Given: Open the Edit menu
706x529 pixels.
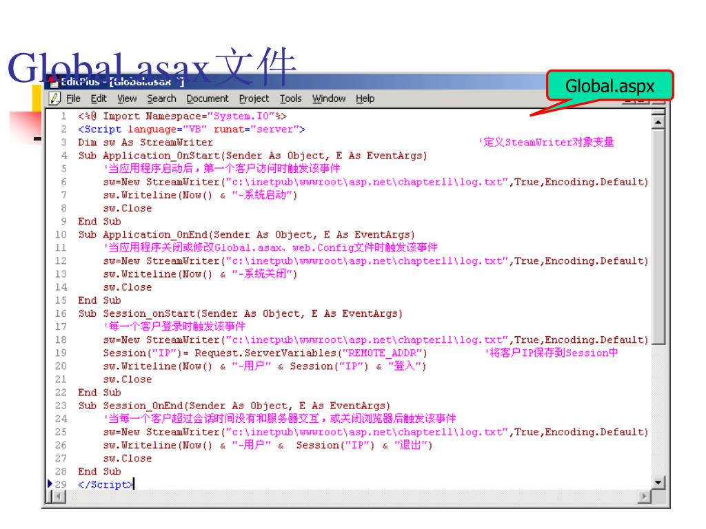Looking at the screenshot, I should [x=98, y=98].
